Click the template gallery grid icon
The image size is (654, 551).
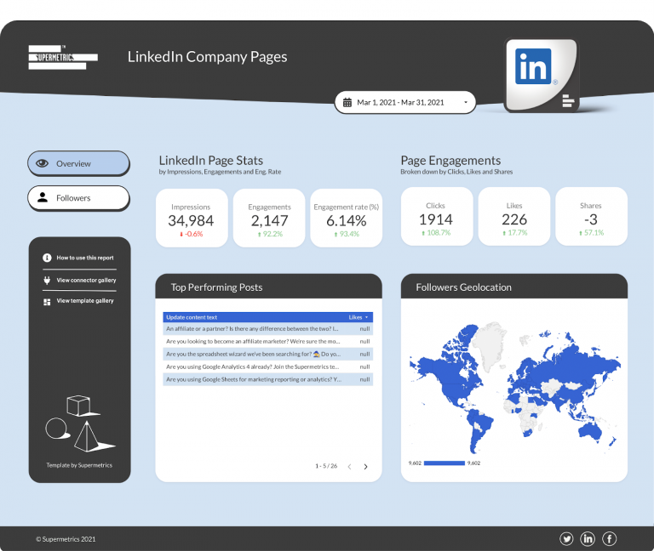coord(47,302)
